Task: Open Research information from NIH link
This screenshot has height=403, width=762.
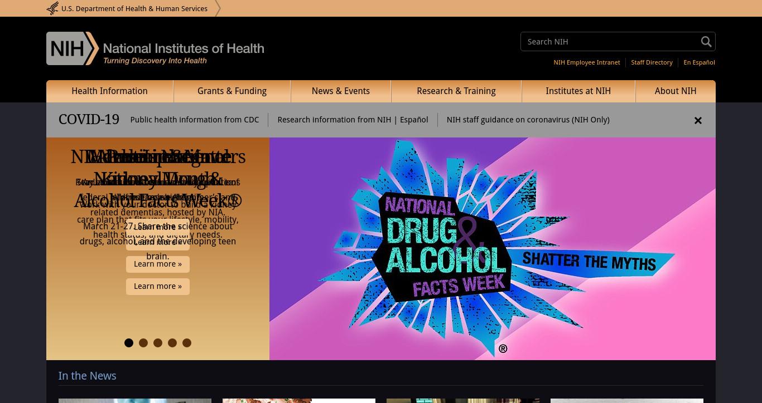Action: [x=334, y=120]
